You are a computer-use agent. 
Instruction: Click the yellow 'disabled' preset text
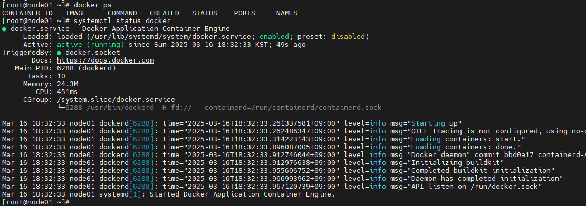tap(348, 36)
